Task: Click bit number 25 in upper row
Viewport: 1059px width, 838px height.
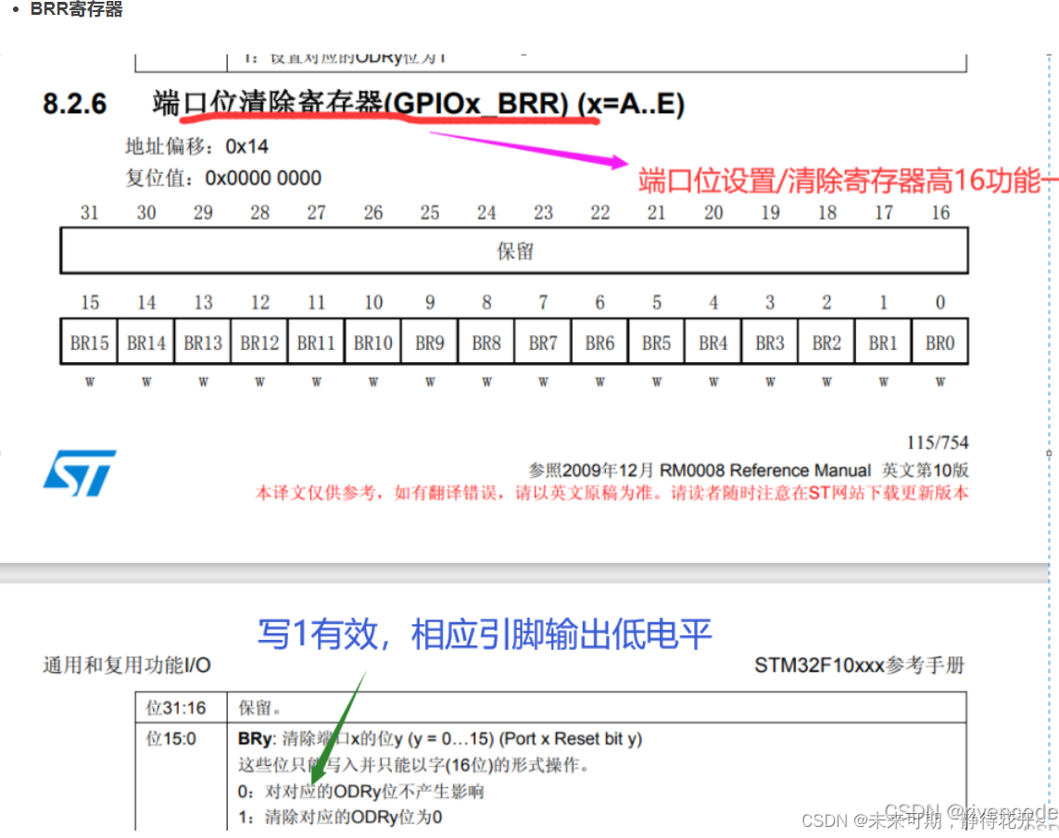Action: click(430, 213)
